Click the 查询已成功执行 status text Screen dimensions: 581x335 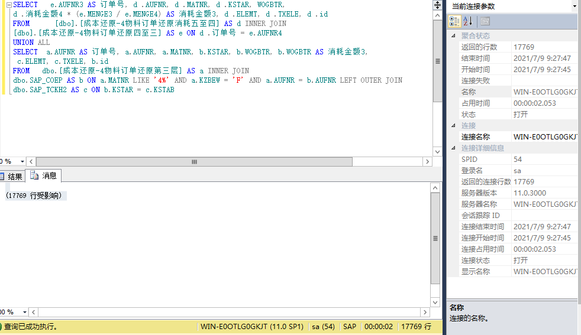[31, 327]
